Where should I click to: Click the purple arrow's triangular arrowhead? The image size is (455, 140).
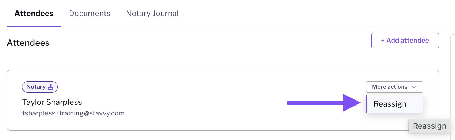tap(352, 103)
